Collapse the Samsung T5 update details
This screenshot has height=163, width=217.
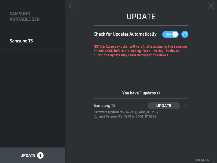pyautogui.click(x=187, y=106)
